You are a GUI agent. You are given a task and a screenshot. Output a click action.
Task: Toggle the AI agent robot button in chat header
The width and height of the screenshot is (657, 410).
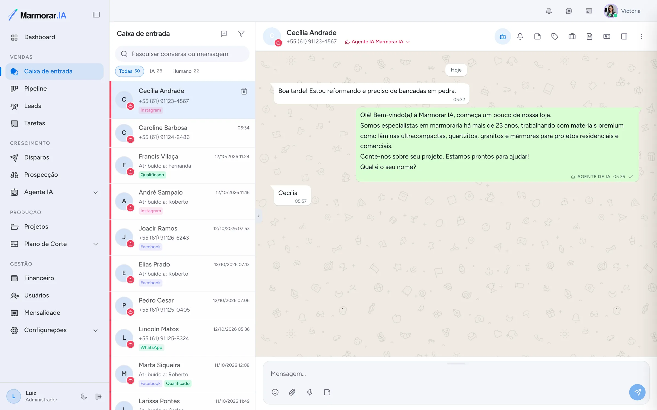point(503,36)
